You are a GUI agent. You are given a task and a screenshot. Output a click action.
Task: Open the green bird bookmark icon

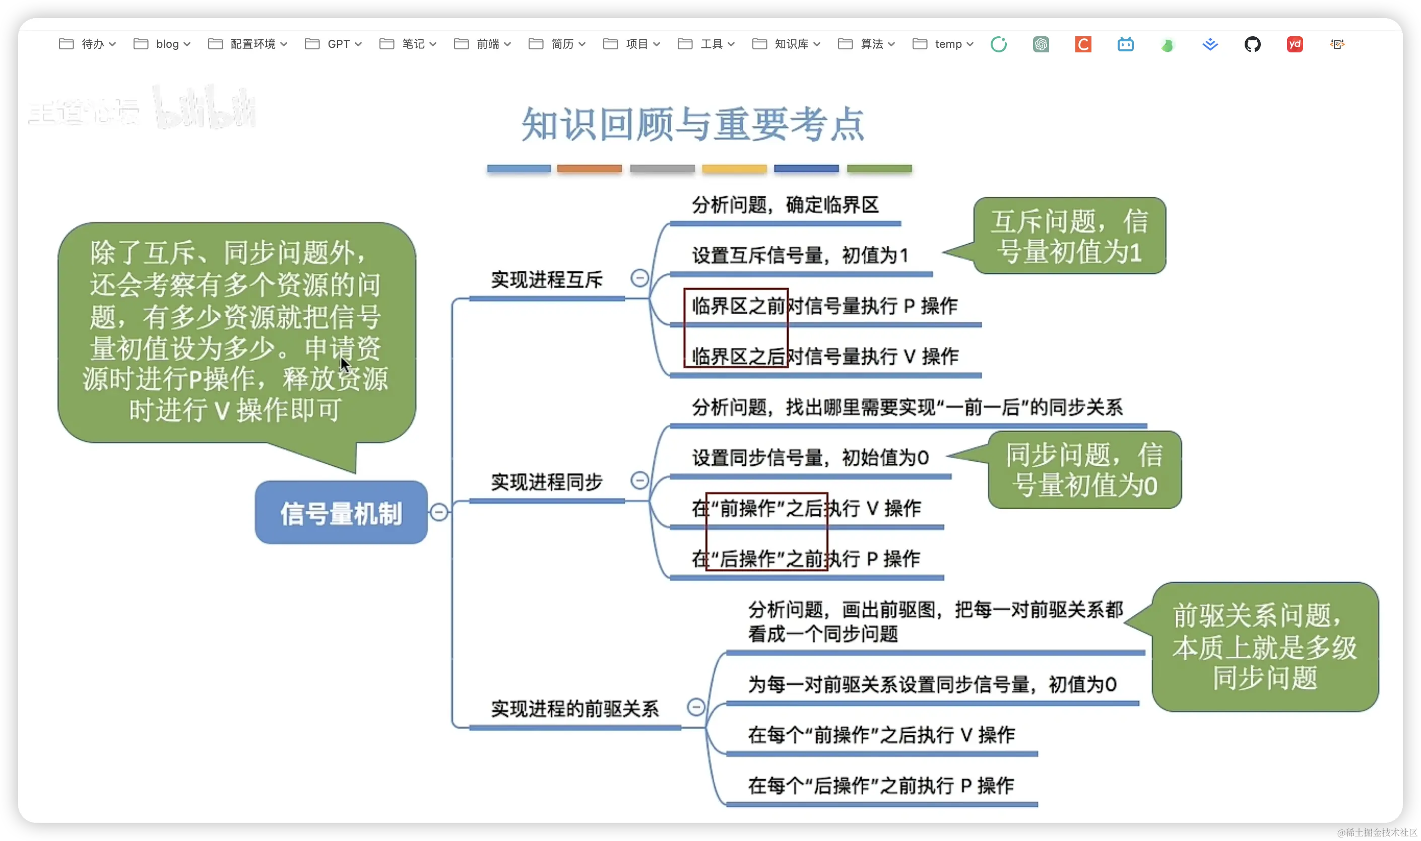1167,45
